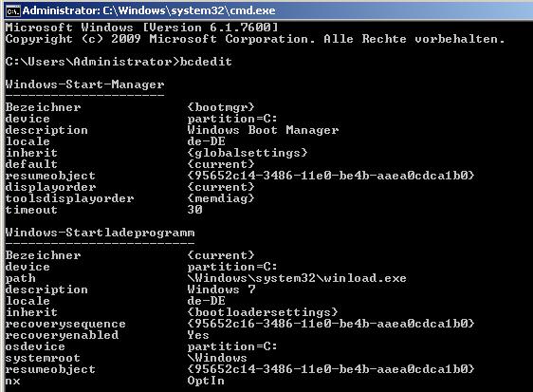Click the Microsoft Windows version line

click(x=141, y=28)
